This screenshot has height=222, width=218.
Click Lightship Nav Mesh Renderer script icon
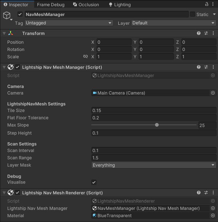(x=11, y=193)
